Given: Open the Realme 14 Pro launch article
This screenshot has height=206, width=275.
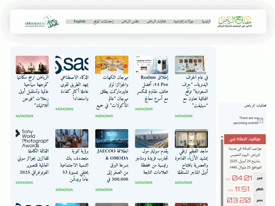Looking at the screenshot, I should pos(151,89).
